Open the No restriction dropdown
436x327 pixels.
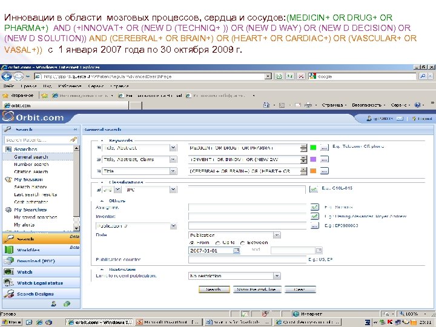click(x=277, y=276)
